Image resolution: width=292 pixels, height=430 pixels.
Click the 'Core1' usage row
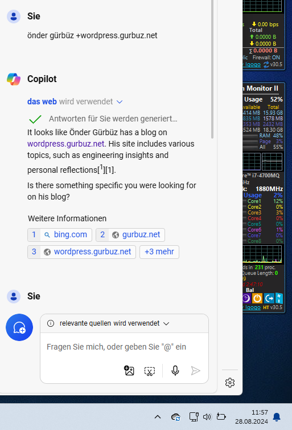[x=263, y=201]
